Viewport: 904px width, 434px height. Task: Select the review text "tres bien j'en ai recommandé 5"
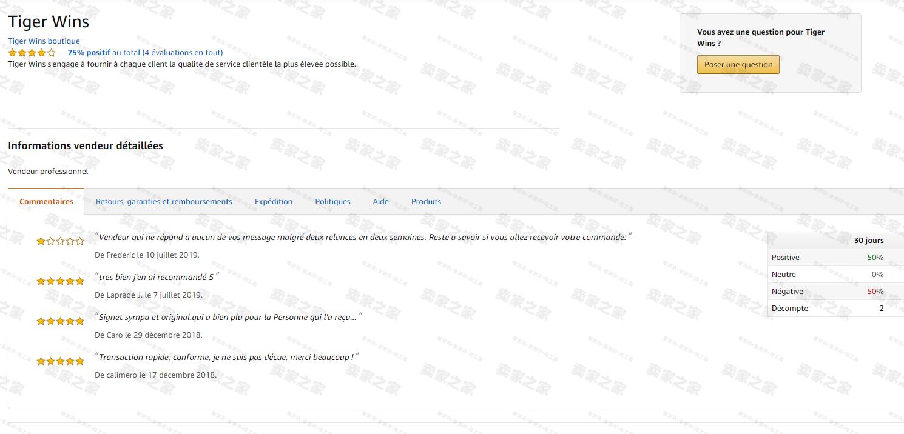click(157, 277)
